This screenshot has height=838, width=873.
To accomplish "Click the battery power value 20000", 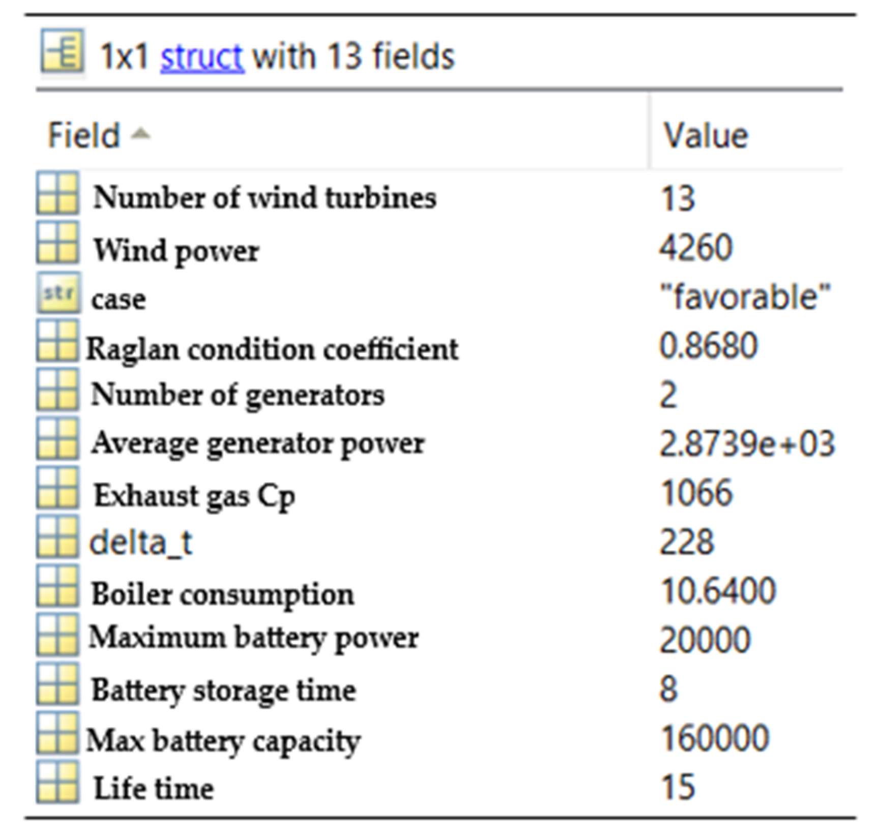I will click(x=705, y=640).
